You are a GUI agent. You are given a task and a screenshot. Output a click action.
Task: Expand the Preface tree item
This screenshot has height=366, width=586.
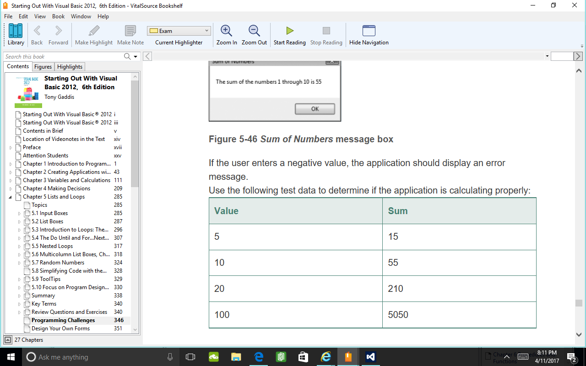11,147
